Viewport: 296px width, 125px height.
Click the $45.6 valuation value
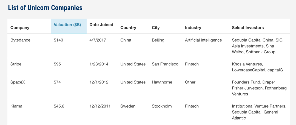pyautogui.click(x=59, y=106)
